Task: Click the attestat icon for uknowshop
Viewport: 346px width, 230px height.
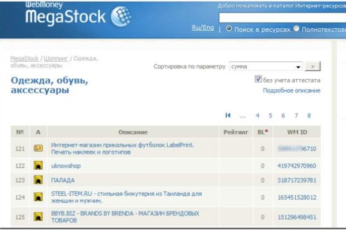Action: pyautogui.click(x=39, y=166)
